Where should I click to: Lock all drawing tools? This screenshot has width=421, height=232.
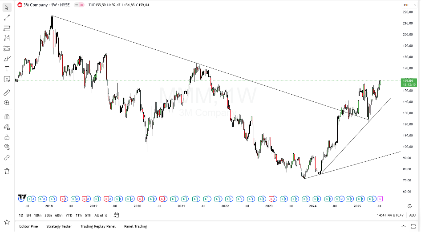(x=7, y=137)
